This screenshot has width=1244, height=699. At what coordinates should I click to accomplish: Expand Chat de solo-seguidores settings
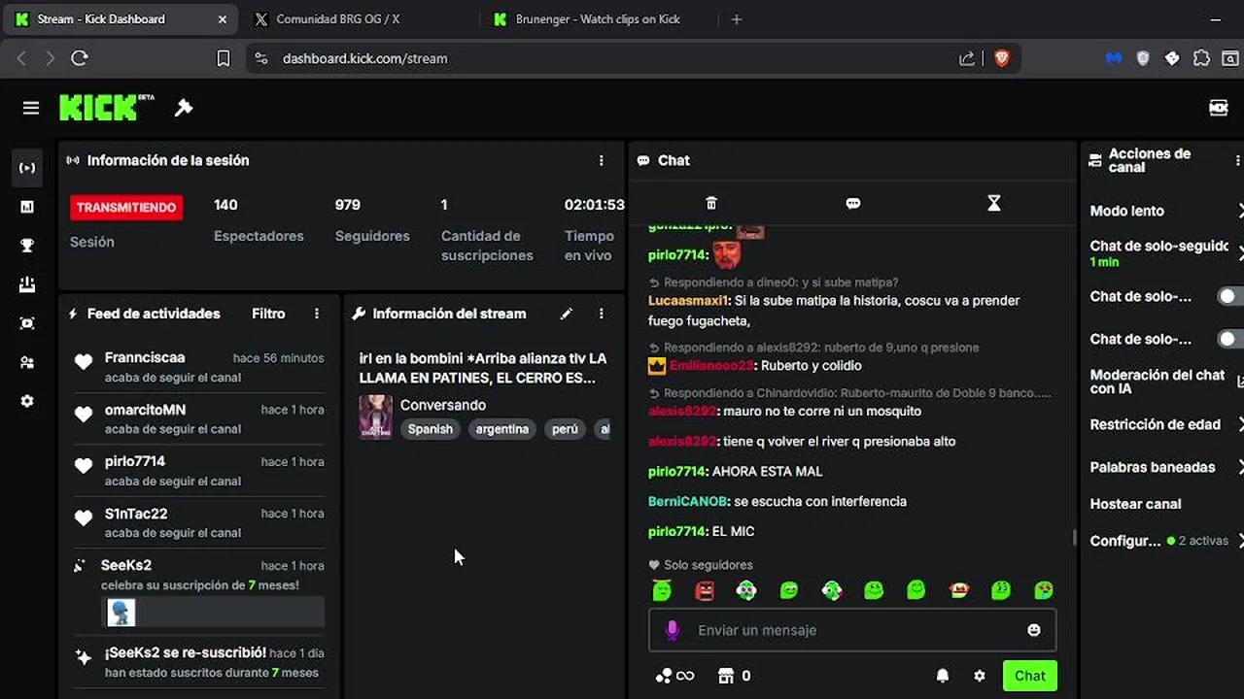1166,252
